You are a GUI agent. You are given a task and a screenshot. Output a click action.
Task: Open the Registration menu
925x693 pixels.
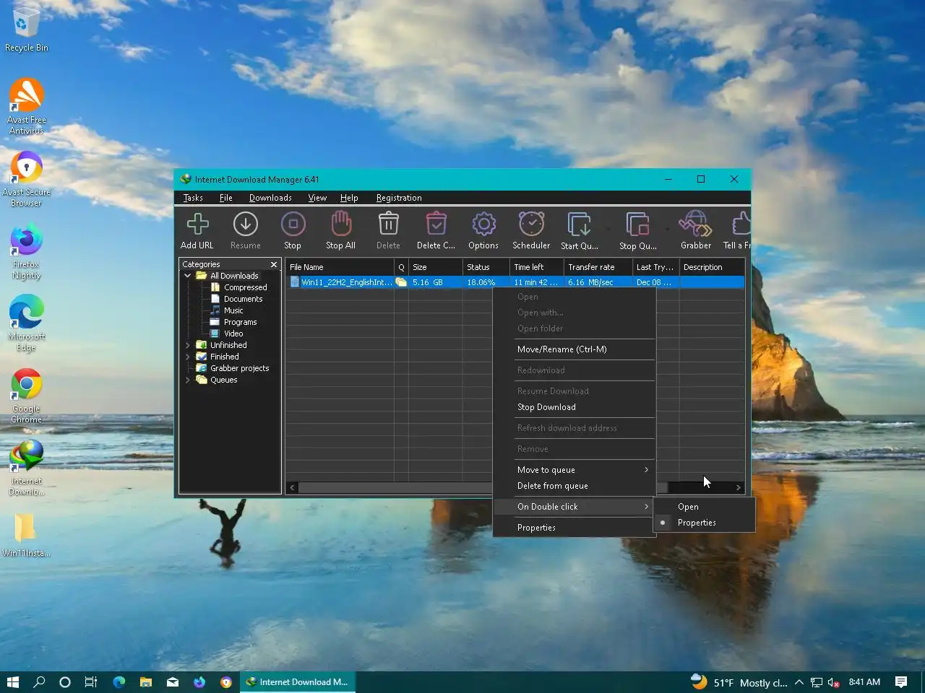coord(399,198)
